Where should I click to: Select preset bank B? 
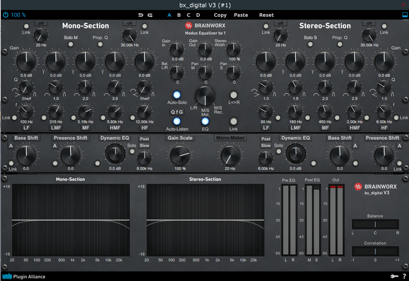tap(179, 15)
